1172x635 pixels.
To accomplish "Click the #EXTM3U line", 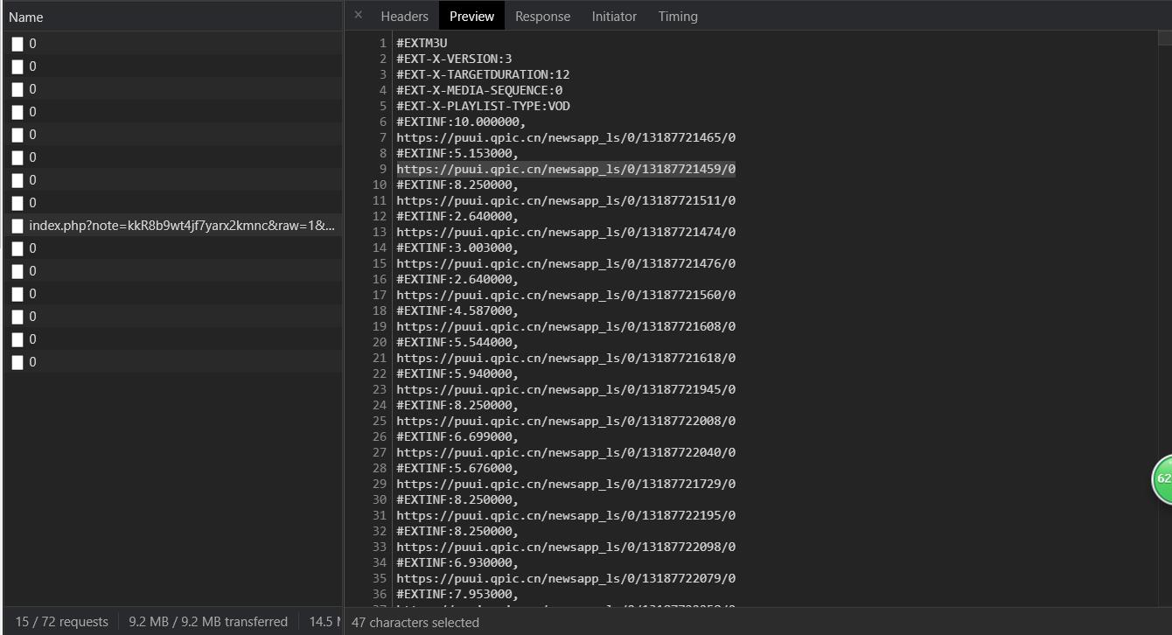I will (422, 43).
